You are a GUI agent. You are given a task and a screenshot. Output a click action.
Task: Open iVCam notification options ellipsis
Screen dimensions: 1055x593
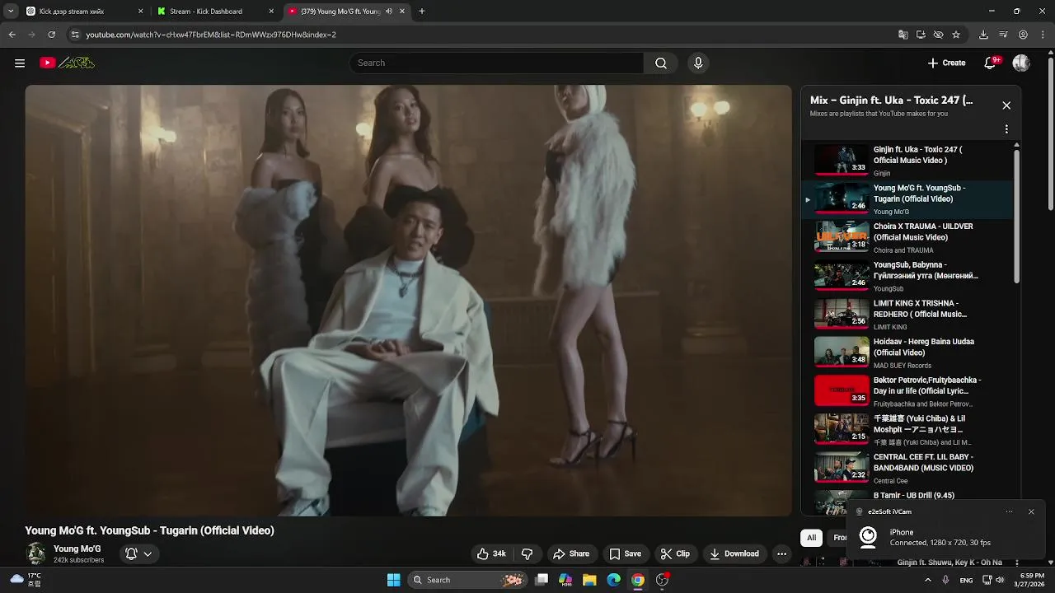click(x=1009, y=511)
